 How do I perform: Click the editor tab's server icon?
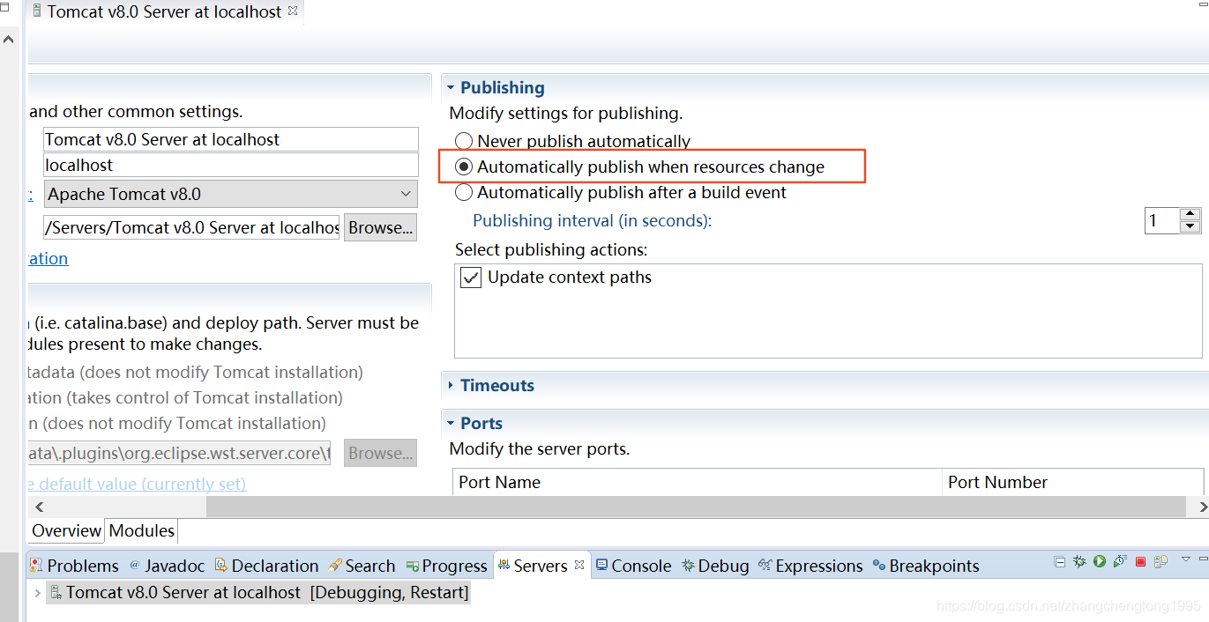click(x=37, y=11)
